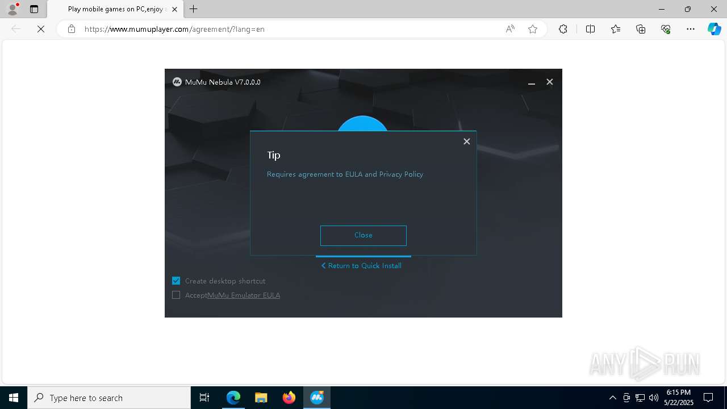Screen dimensions: 727x409
Task: Close the MuMu Nebula installer window
Action: 550,82
